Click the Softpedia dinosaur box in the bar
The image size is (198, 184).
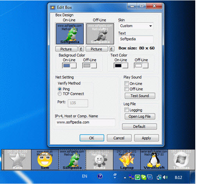click(x=72, y=160)
